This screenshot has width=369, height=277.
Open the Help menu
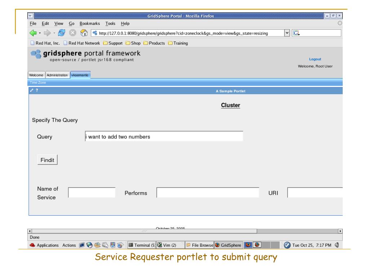click(125, 23)
